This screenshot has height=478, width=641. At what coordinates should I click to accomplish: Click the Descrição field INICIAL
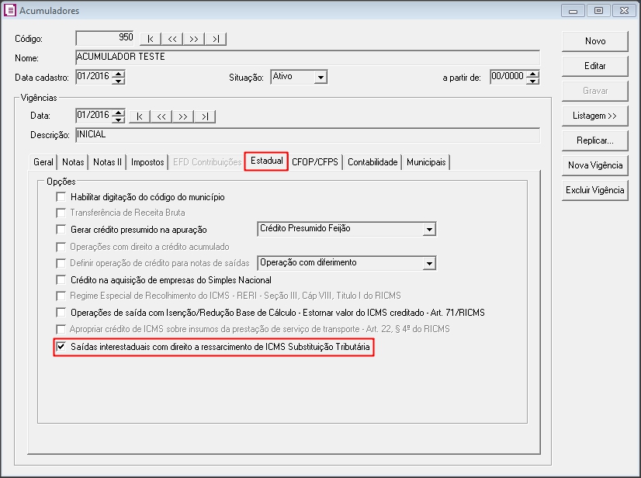[308, 135]
